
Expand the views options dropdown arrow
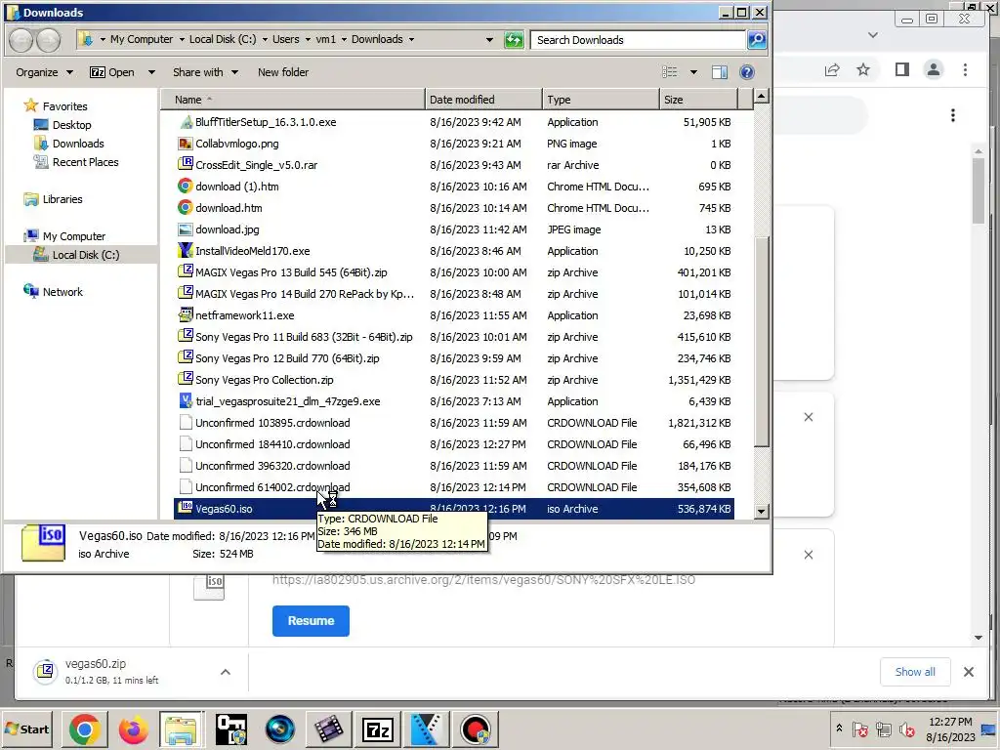(693, 72)
